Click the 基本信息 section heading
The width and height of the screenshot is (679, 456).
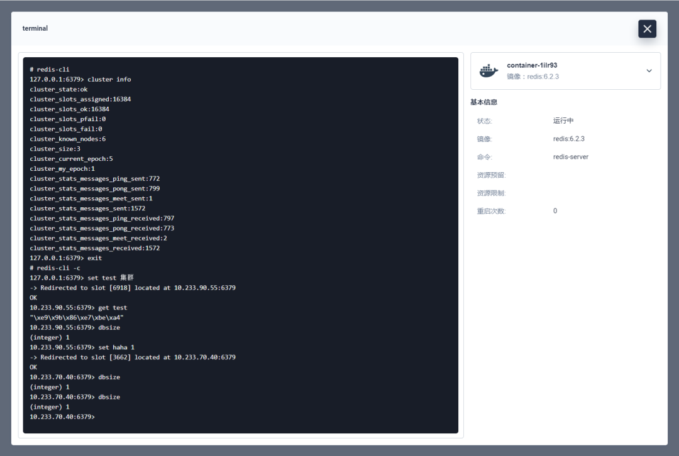click(x=483, y=102)
